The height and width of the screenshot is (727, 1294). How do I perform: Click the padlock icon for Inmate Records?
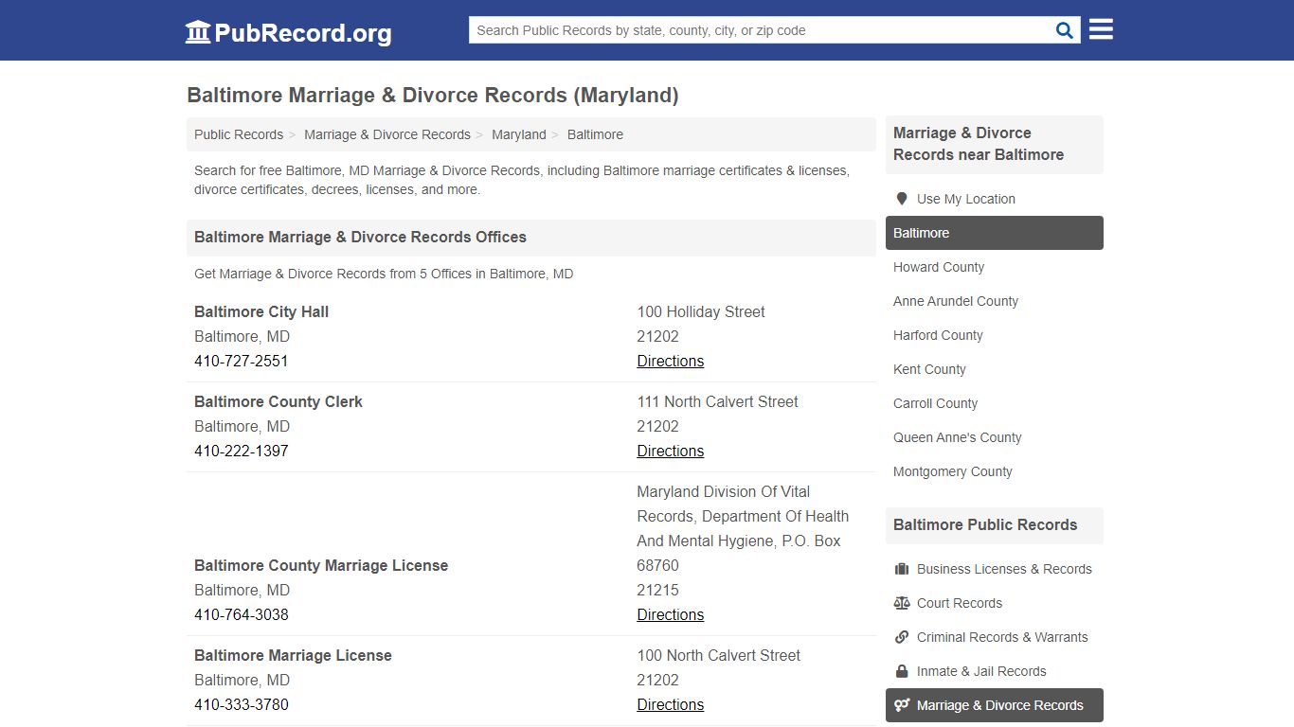pyautogui.click(x=902, y=671)
